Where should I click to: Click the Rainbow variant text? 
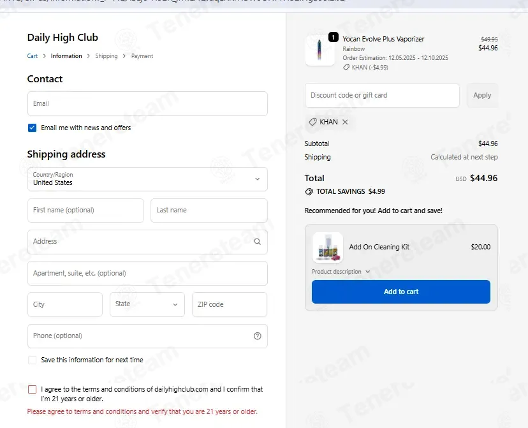tap(353, 49)
